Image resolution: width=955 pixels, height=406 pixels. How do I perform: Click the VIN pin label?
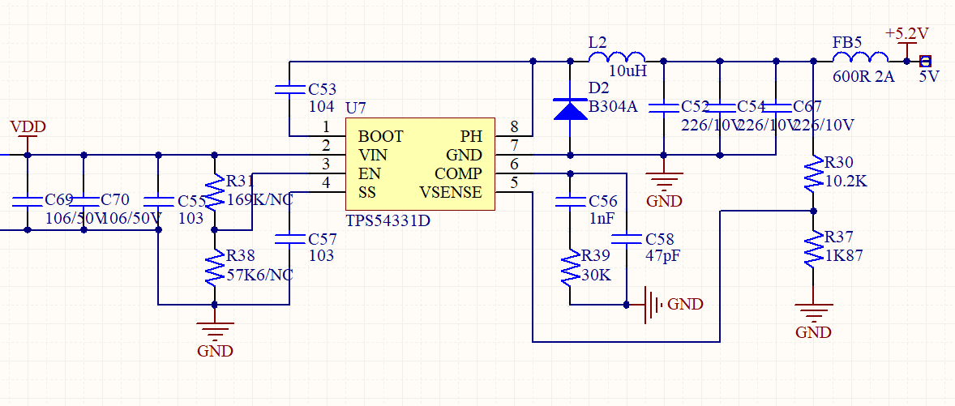click(x=373, y=155)
